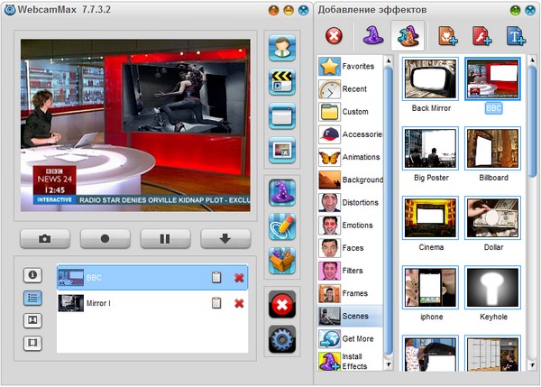This screenshot has width=541, height=387.
Task: Open the settings gear icon
Action: tap(282, 340)
